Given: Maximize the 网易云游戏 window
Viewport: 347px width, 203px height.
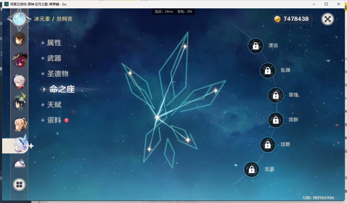Looking at the screenshot, I should pyautogui.click(x=326, y=4).
